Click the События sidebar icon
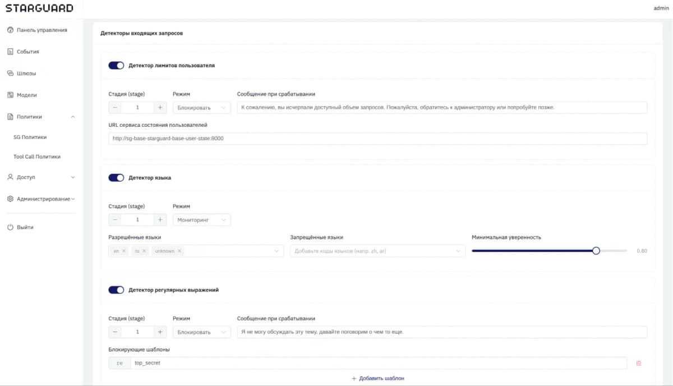Image resolution: width=673 pixels, height=386 pixels. tap(10, 52)
